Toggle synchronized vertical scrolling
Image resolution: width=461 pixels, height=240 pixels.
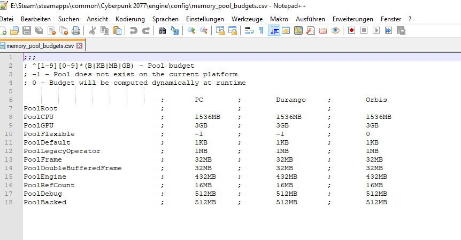tap(220, 30)
